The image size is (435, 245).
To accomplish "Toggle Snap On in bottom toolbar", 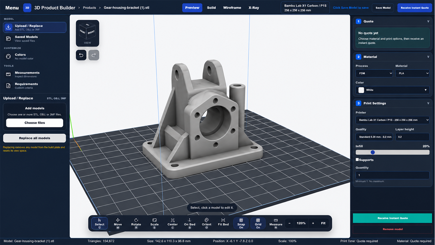I will tap(241, 223).
